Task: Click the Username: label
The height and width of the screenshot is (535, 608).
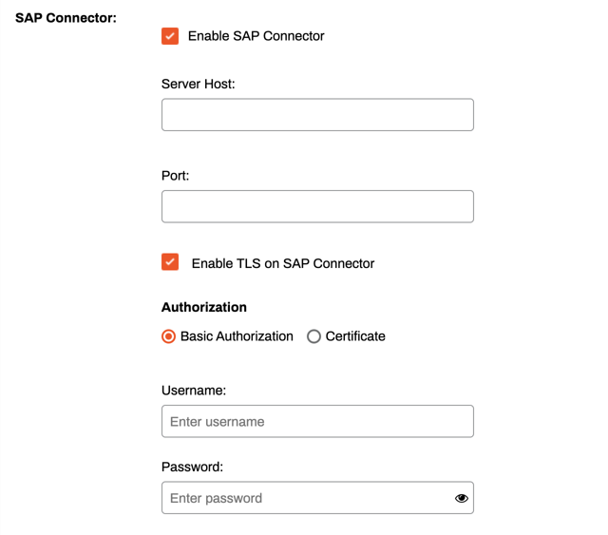Action: coord(194,391)
